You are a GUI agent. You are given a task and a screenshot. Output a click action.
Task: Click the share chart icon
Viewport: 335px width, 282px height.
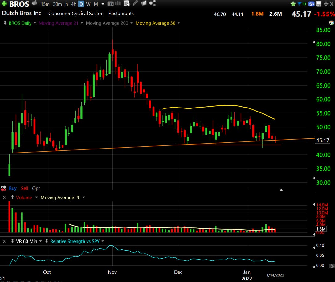click(x=152, y=3)
